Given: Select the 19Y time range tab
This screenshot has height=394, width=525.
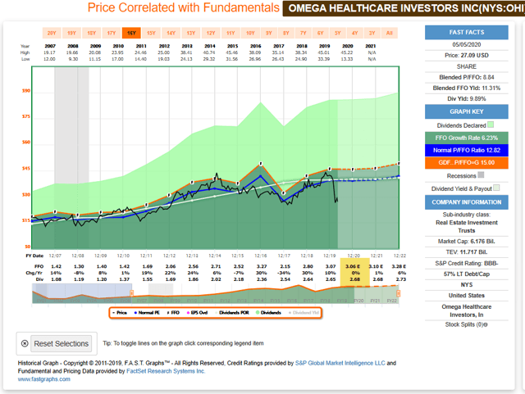Looking at the screenshot, I should click(x=71, y=33).
